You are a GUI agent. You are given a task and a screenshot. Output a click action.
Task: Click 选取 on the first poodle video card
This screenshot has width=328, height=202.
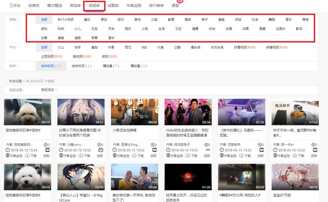click(46, 155)
